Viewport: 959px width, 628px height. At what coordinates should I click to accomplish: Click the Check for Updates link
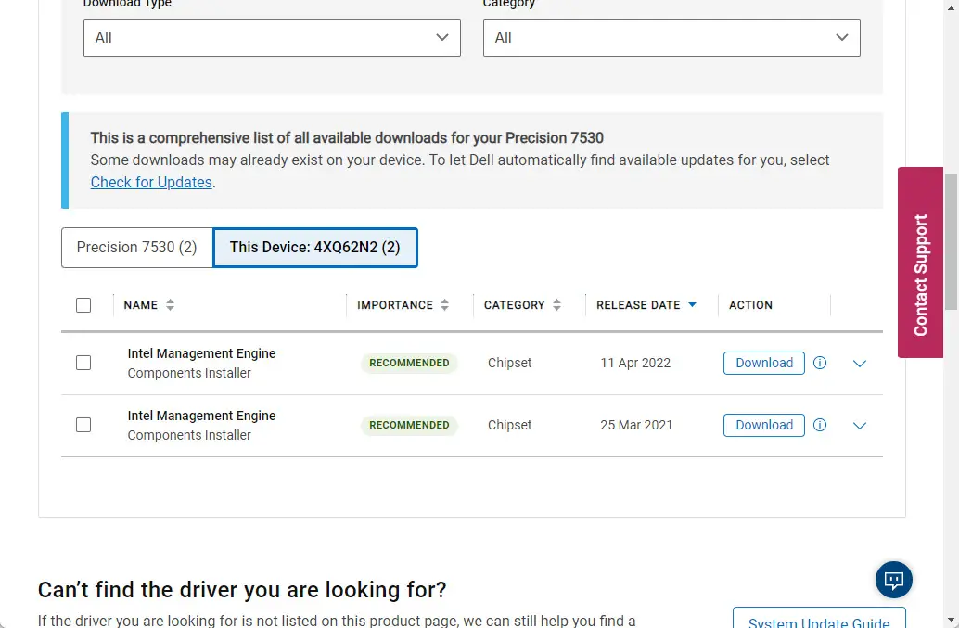(151, 182)
